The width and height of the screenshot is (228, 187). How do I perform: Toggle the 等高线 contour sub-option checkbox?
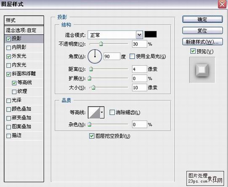pos(14,83)
